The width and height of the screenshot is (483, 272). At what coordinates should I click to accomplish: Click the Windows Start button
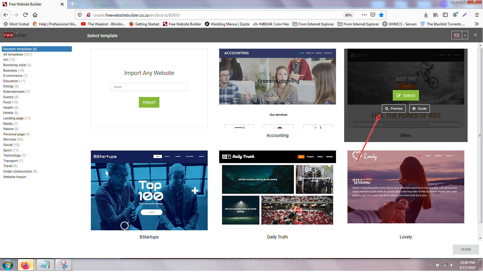pyautogui.click(x=8, y=265)
